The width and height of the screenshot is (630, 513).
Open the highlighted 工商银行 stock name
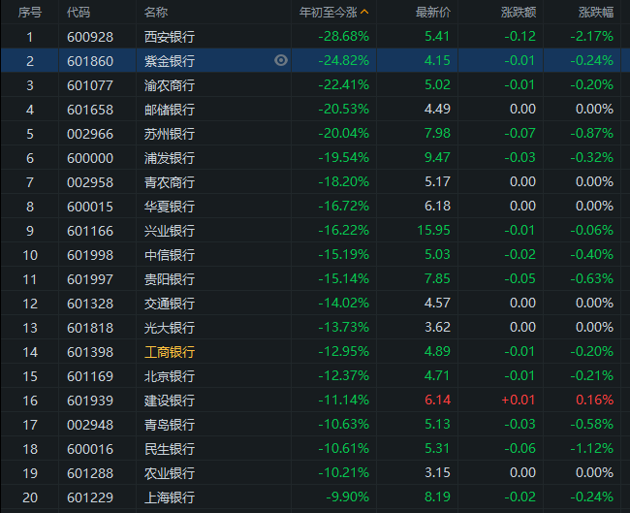pyautogui.click(x=170, y=352)
